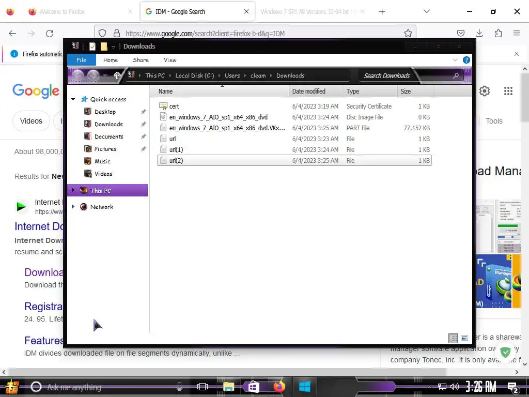
Task: Click the quick access Properties toolbar icon
Action: 92,46
